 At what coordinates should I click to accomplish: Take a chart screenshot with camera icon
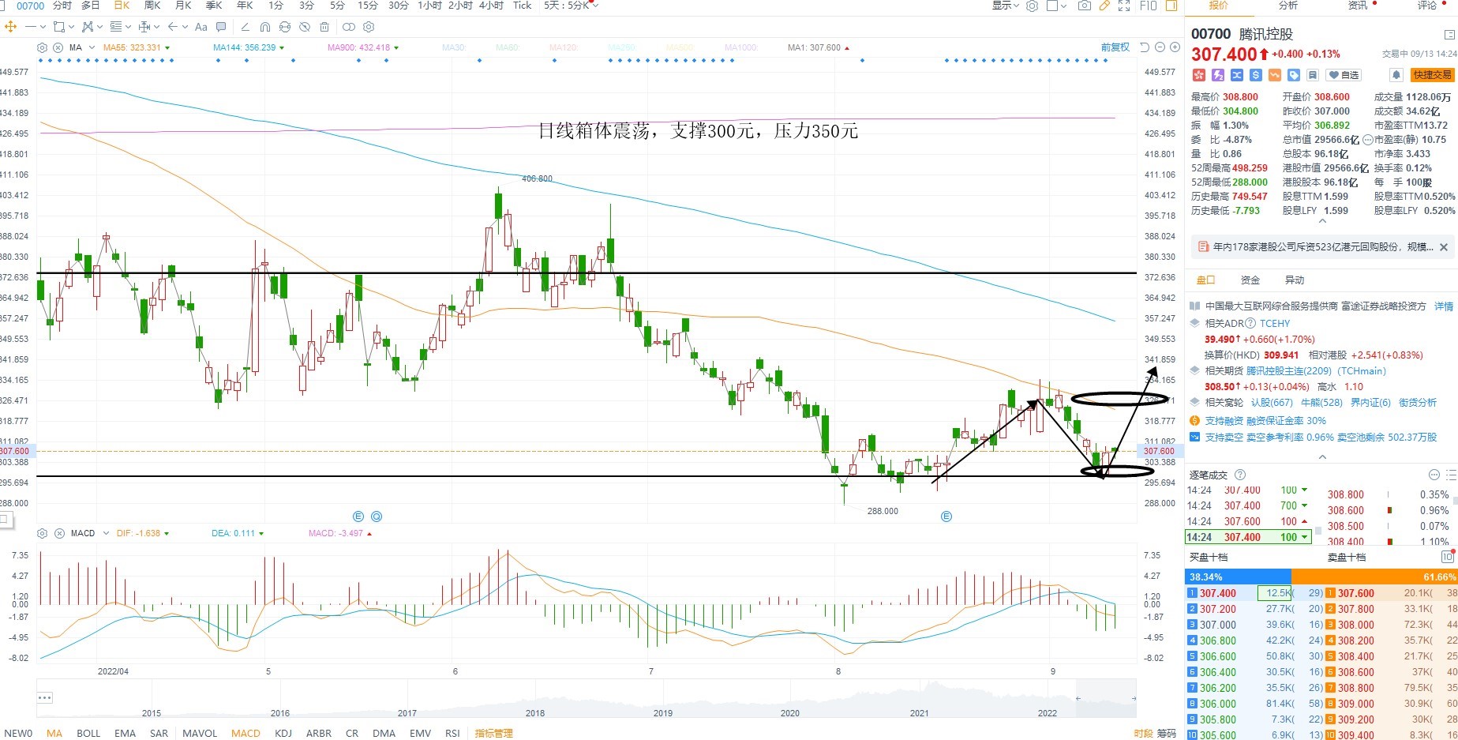coord(1085,6)
